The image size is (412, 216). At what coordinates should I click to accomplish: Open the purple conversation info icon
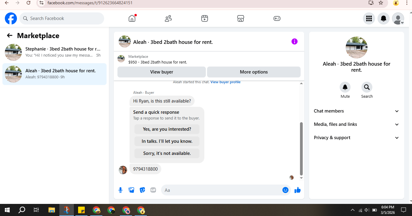295,42
